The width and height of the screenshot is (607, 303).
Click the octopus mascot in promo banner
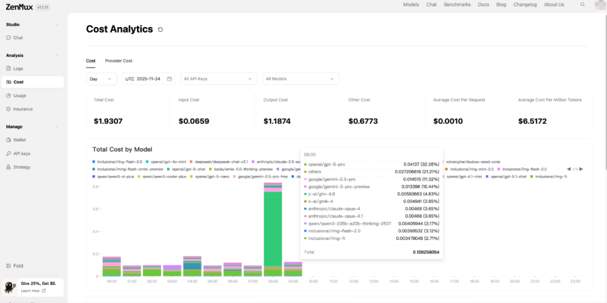pyautogui.click(x=11, y=287)
